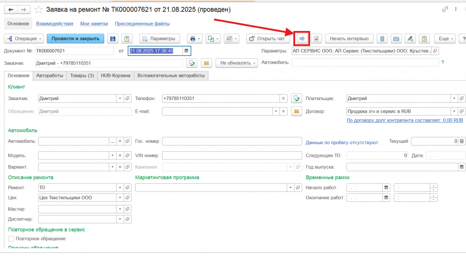Click the blue arrow icon highlighted in red
The height and width of the screenshot is (256, 466).
[x=302, y=39]
